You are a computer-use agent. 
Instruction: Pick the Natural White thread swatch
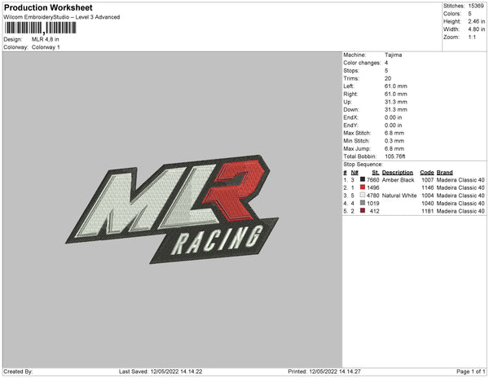(362, 196)
